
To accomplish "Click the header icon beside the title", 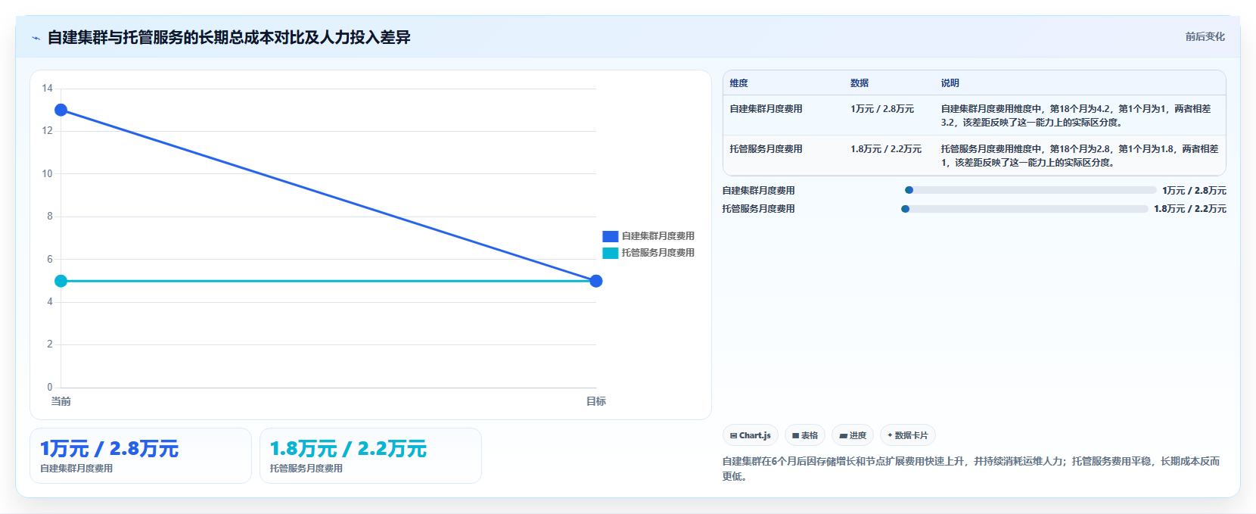I will point(36,38).
